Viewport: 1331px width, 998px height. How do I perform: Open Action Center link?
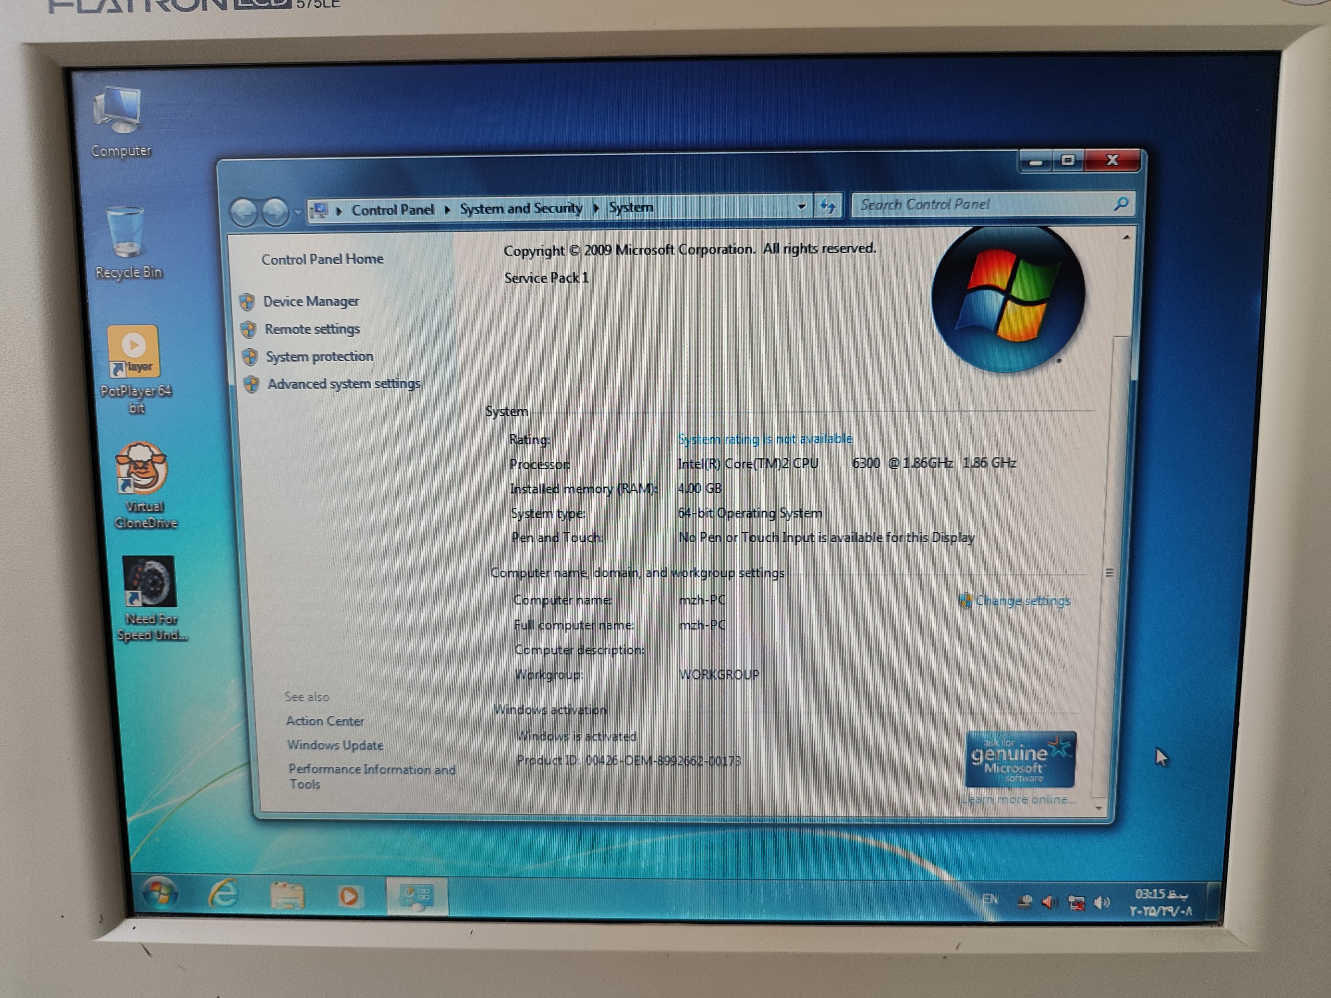[x=325, y=720]
